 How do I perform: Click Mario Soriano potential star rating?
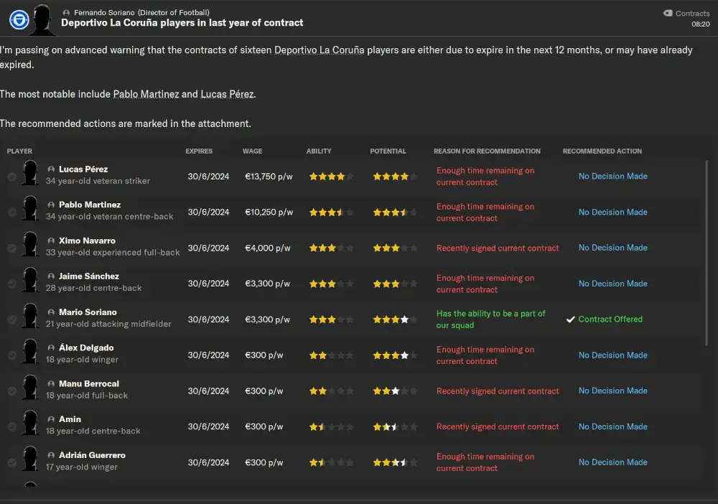click(x=395, y=319)
